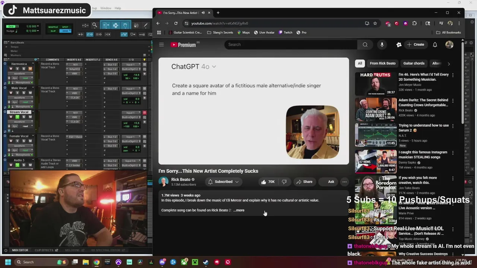
Task: Click the YouTube voice search microphone
Action: (382, 45)
